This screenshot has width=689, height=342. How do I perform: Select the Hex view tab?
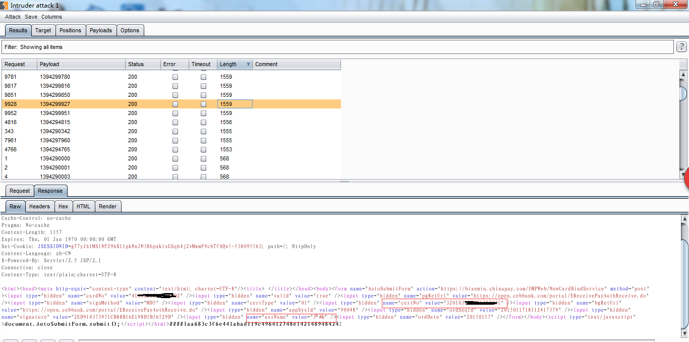63,206
